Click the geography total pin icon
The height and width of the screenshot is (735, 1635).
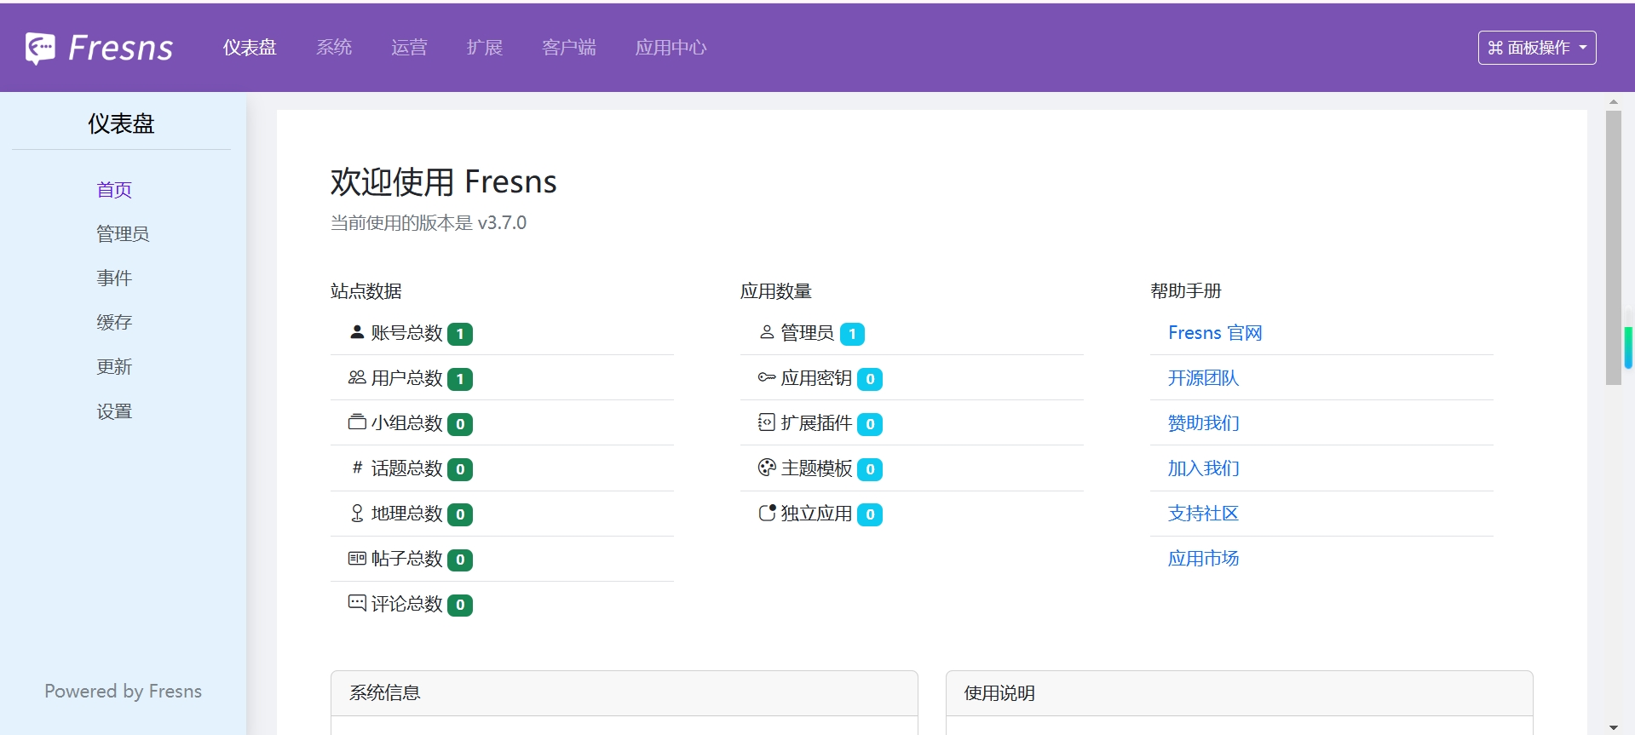[x=357, y=513]
